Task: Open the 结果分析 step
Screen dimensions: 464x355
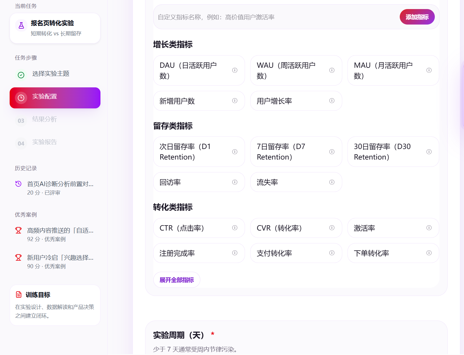Action: point(55,121)
